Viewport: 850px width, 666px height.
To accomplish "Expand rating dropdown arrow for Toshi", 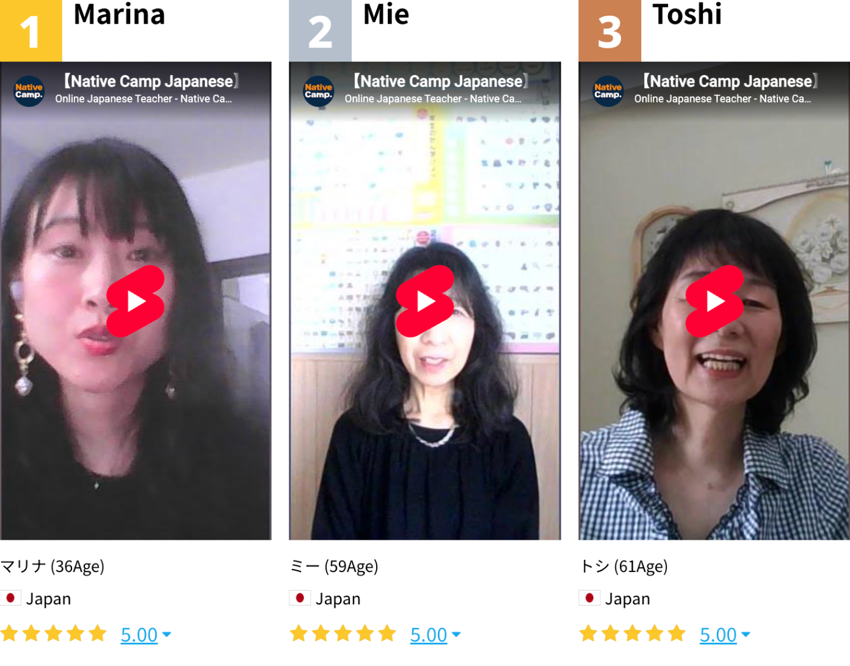I will pyautogui.click(x=746, y=635).
